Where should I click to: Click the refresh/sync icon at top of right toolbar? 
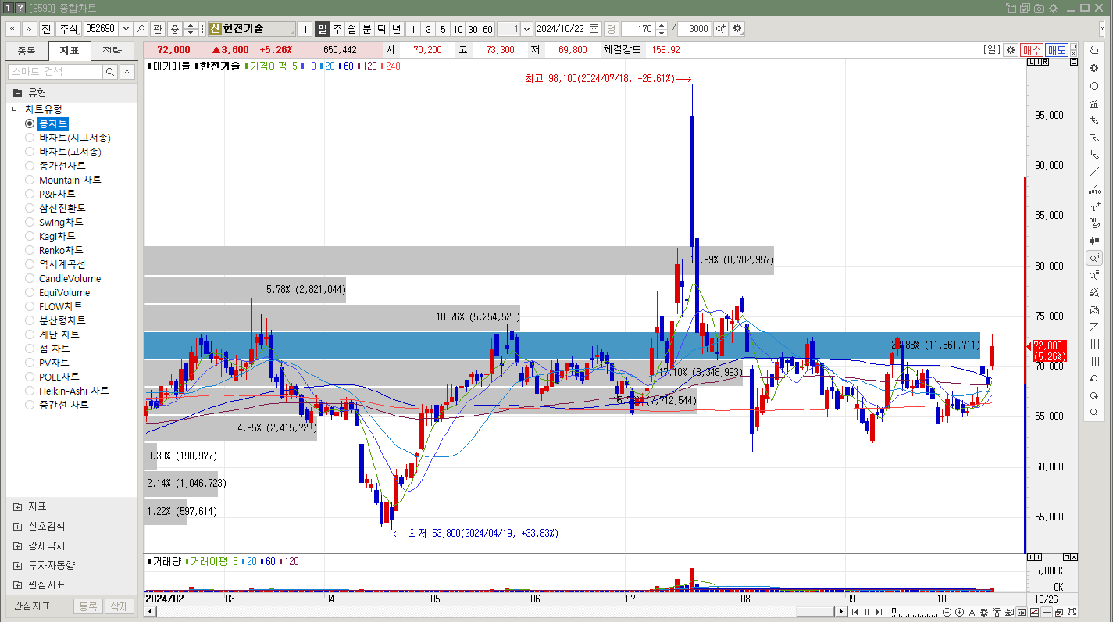click(x=1094, y=50)
